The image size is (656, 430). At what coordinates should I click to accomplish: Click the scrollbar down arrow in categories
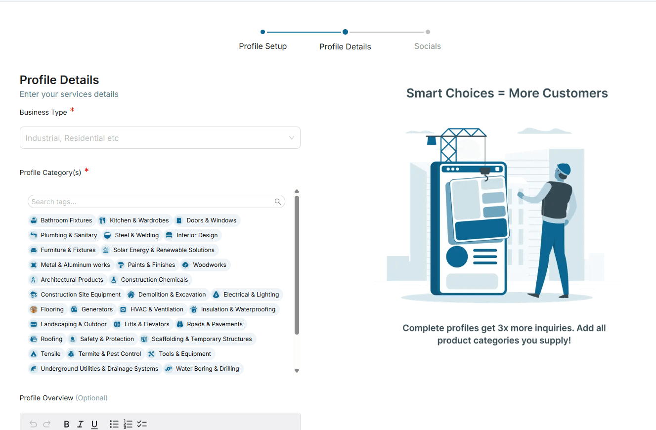click(297, 371)
